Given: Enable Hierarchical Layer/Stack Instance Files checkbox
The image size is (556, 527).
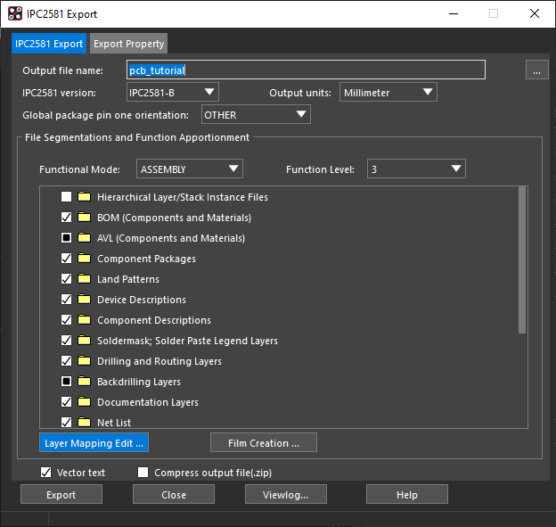Looking at the screenshot, I should 66,196.
